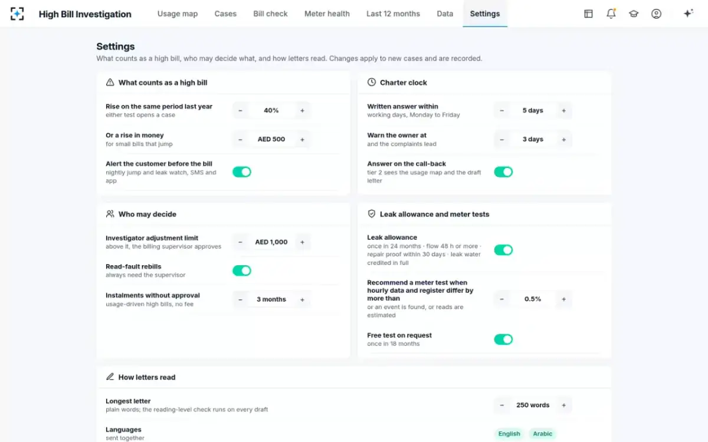Switch to the Usage map tab
This screenshot has height=442, width=708.
pos(178,14)
